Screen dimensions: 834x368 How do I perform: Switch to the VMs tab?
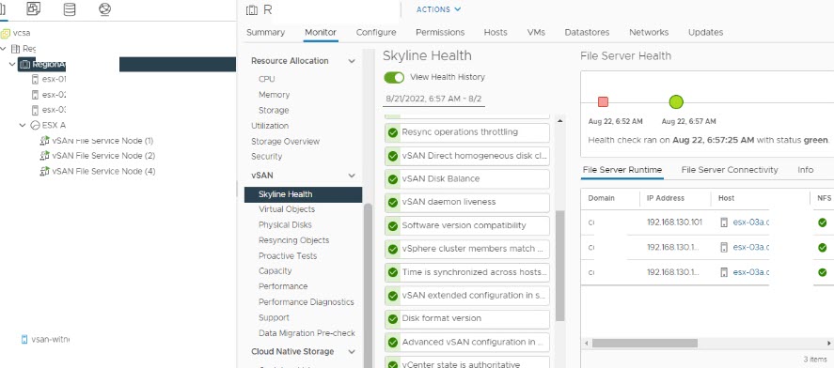point(536,33)
